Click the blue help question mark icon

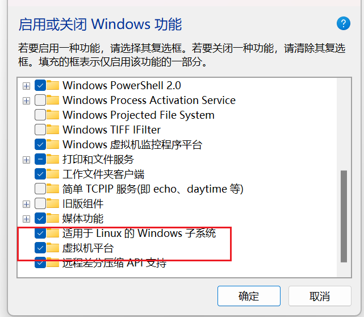344,23
